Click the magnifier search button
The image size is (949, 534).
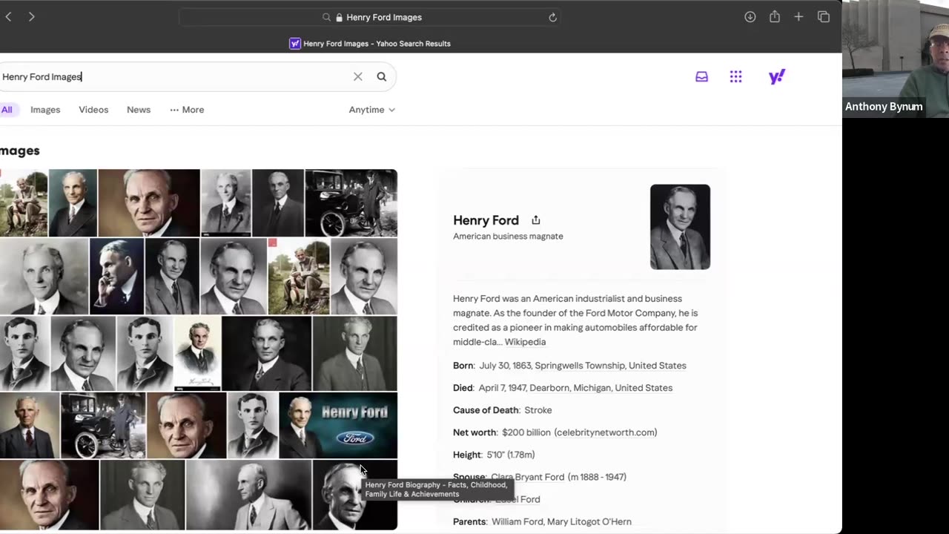382,76
